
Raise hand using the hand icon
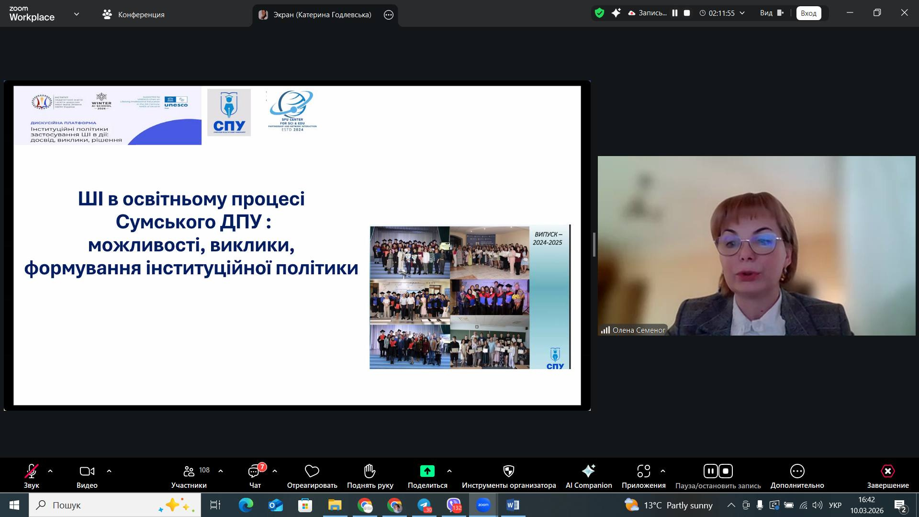pos(370,471)
